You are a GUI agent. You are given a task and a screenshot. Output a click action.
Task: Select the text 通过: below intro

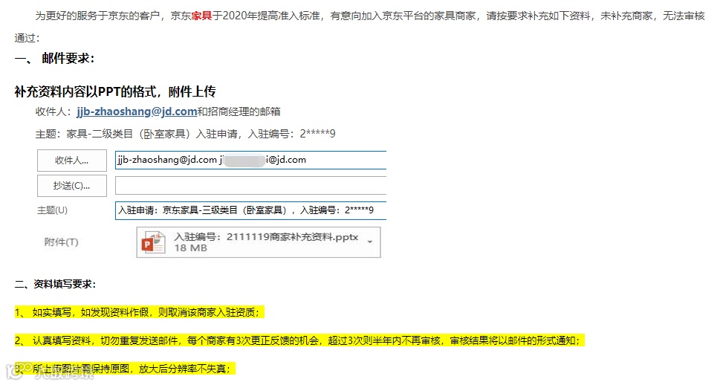click(27, 38)
